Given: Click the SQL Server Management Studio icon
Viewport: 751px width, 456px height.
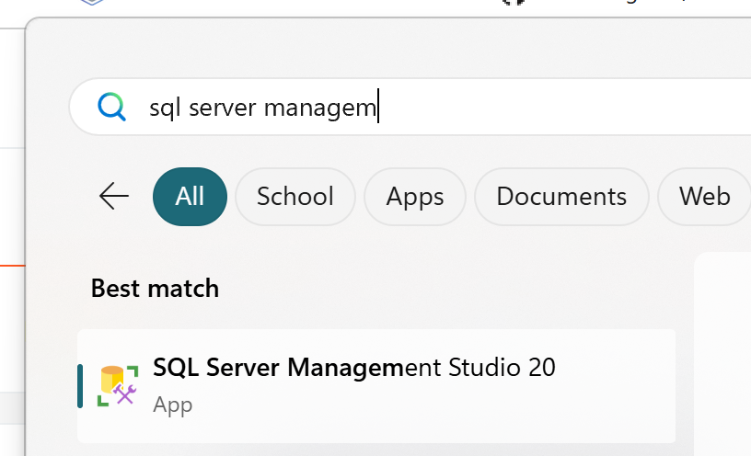Looking at the screenshot, I should click(x=118, y=385).
